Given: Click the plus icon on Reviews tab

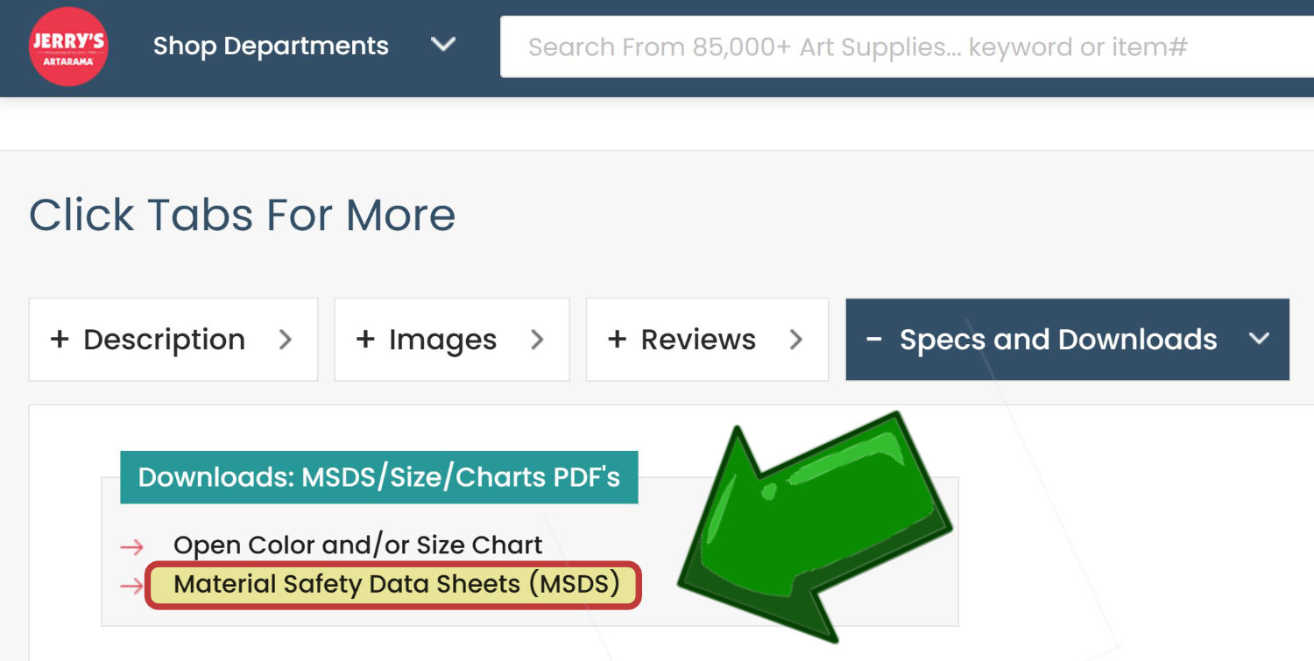Looking at the screenshot, I should point(617,340).
